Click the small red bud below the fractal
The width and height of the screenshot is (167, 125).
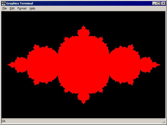[x=83, y=98]
